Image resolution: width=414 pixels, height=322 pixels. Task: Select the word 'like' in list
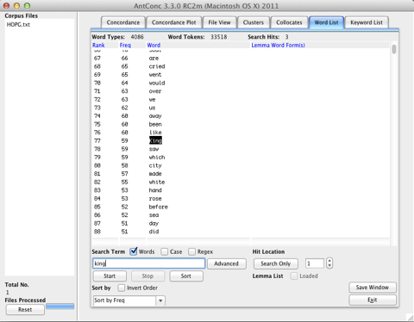point(155,133)
